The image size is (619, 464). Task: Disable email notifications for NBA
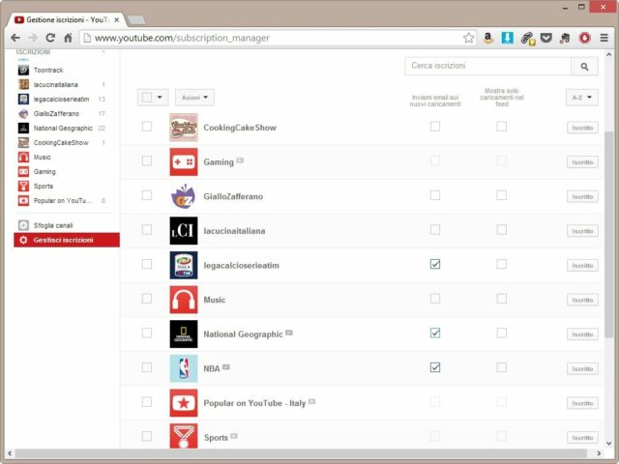pyautogui.click(x=435, y=367)
